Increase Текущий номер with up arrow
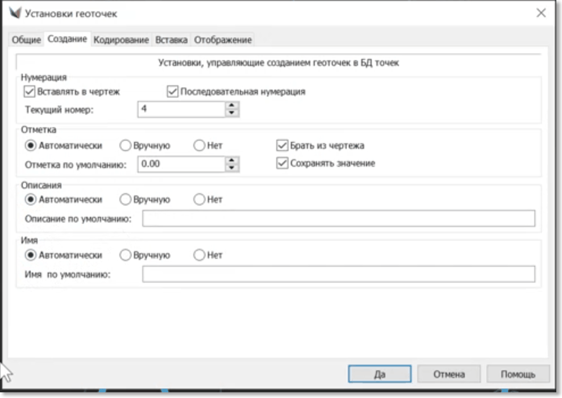 point(231,105)
